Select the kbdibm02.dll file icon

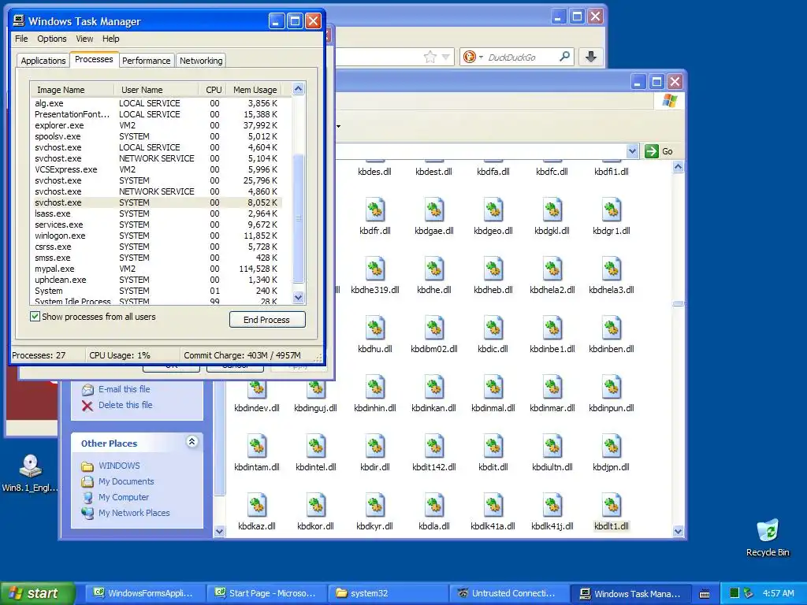[x=434, y=328]
